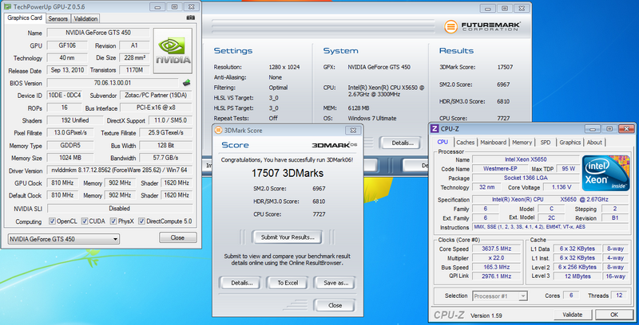Open the SPD tab in CPU-Z

546,143
